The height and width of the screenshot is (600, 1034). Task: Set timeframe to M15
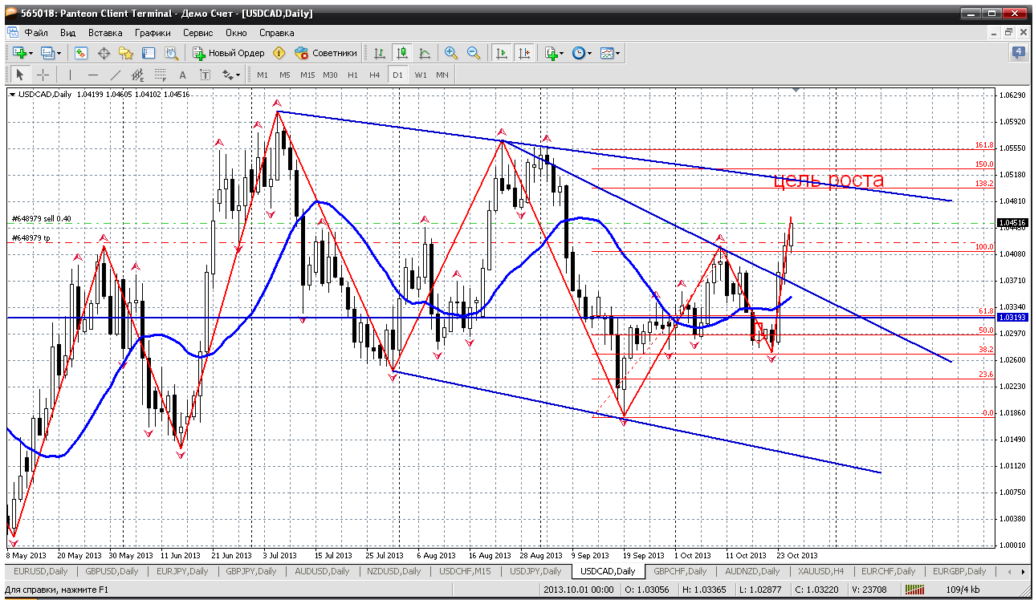pos(307,75)
